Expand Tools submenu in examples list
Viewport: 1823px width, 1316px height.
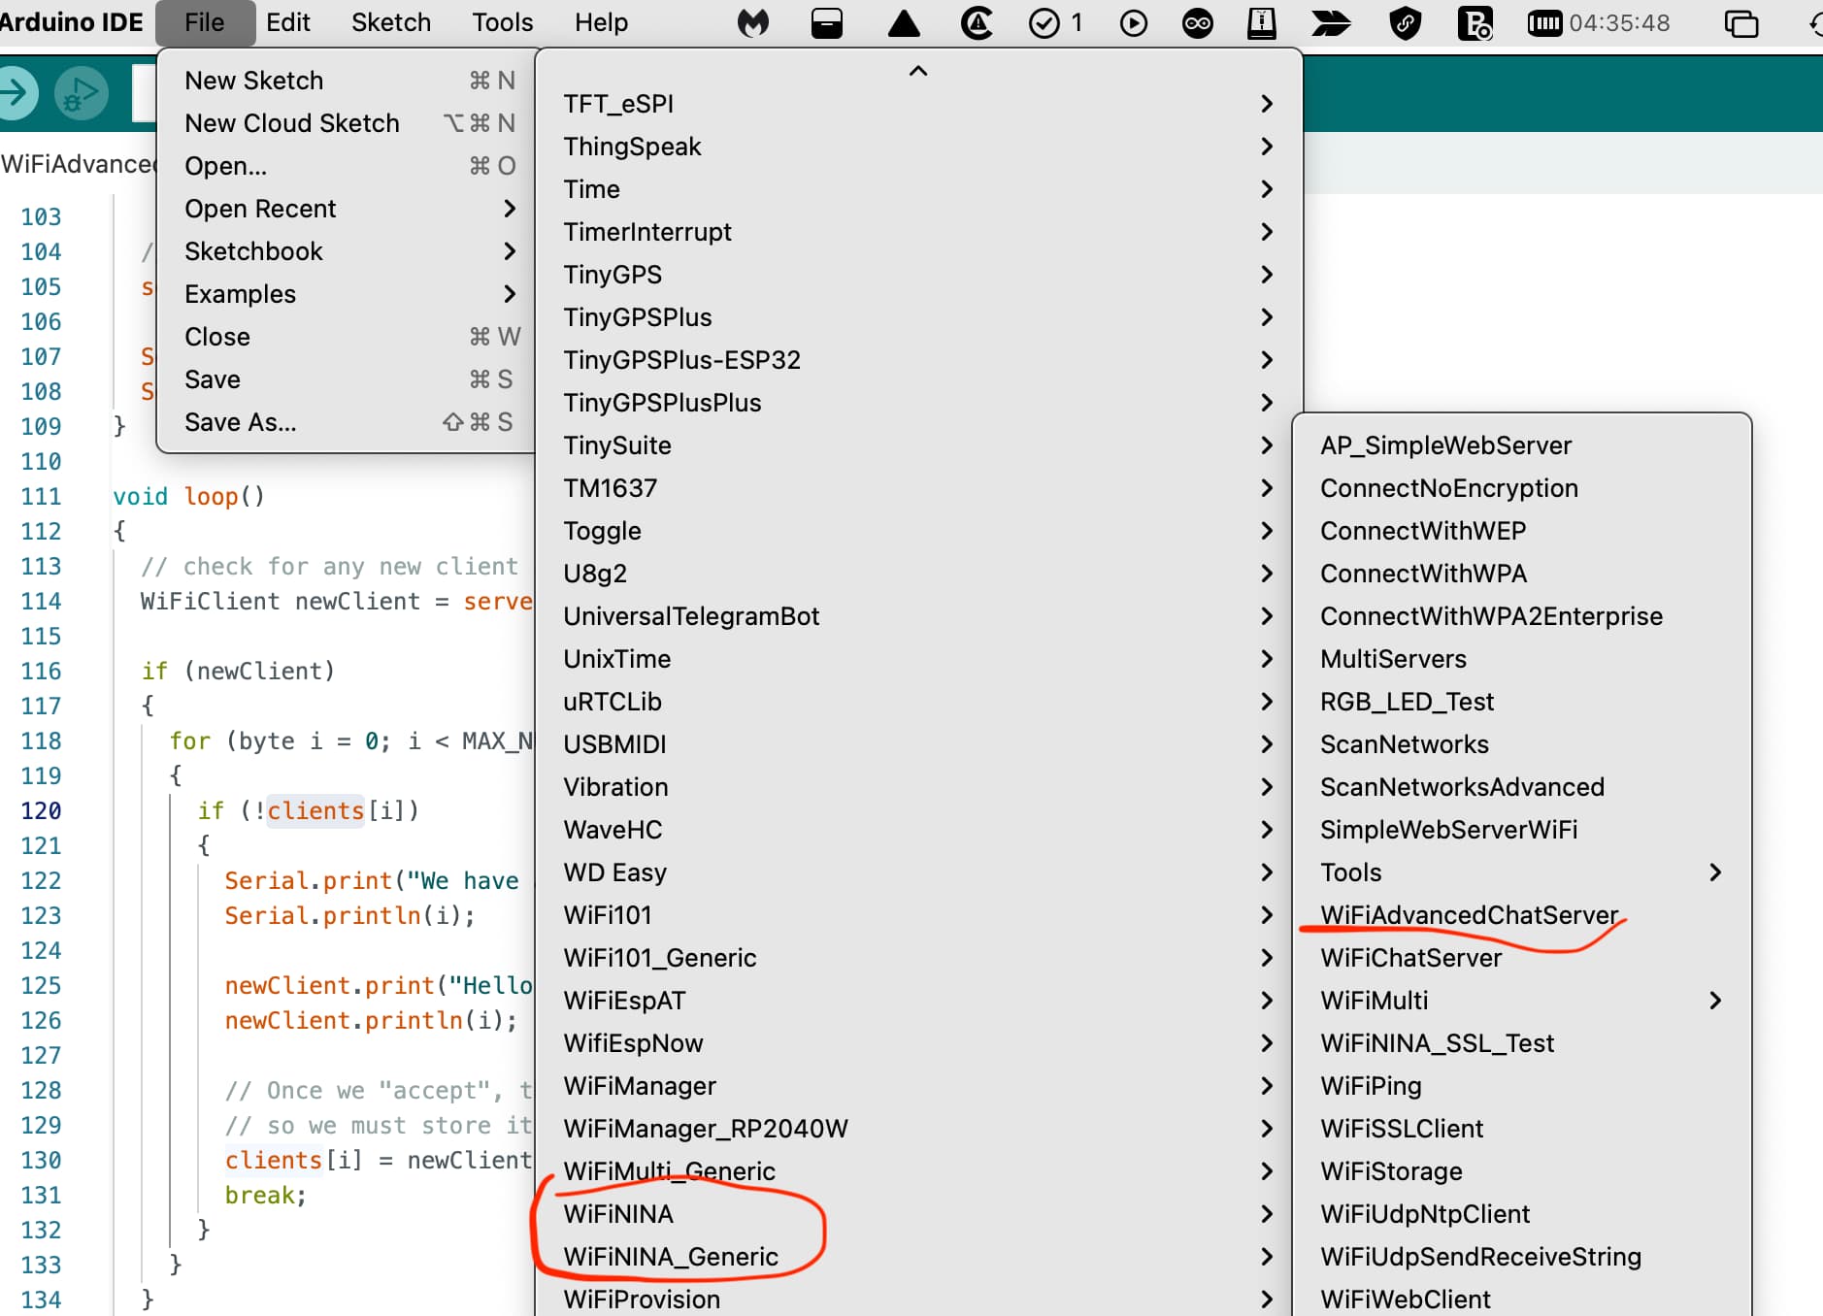(1522, 872)
